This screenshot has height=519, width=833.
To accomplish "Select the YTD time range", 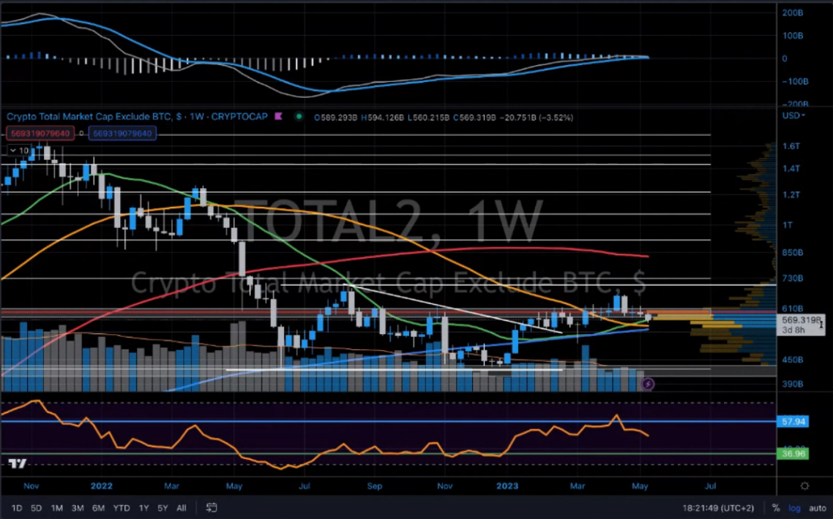I will [122, 508].
